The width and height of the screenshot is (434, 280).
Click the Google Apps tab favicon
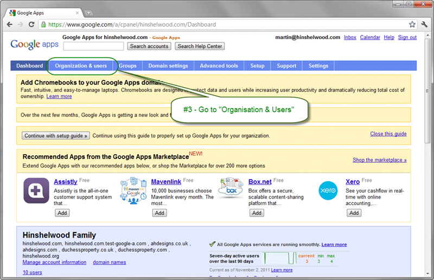pos(12,12)
